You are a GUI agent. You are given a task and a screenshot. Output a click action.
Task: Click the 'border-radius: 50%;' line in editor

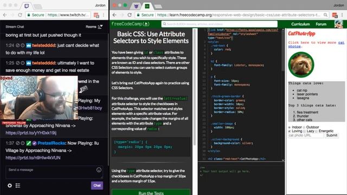pos(229,112)
